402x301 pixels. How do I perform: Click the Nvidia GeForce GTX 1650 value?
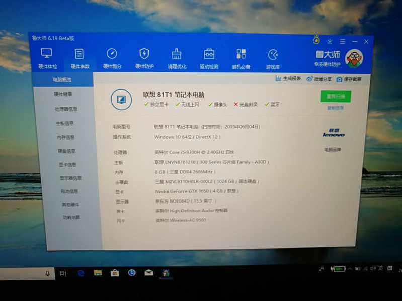tap(197, 191)
